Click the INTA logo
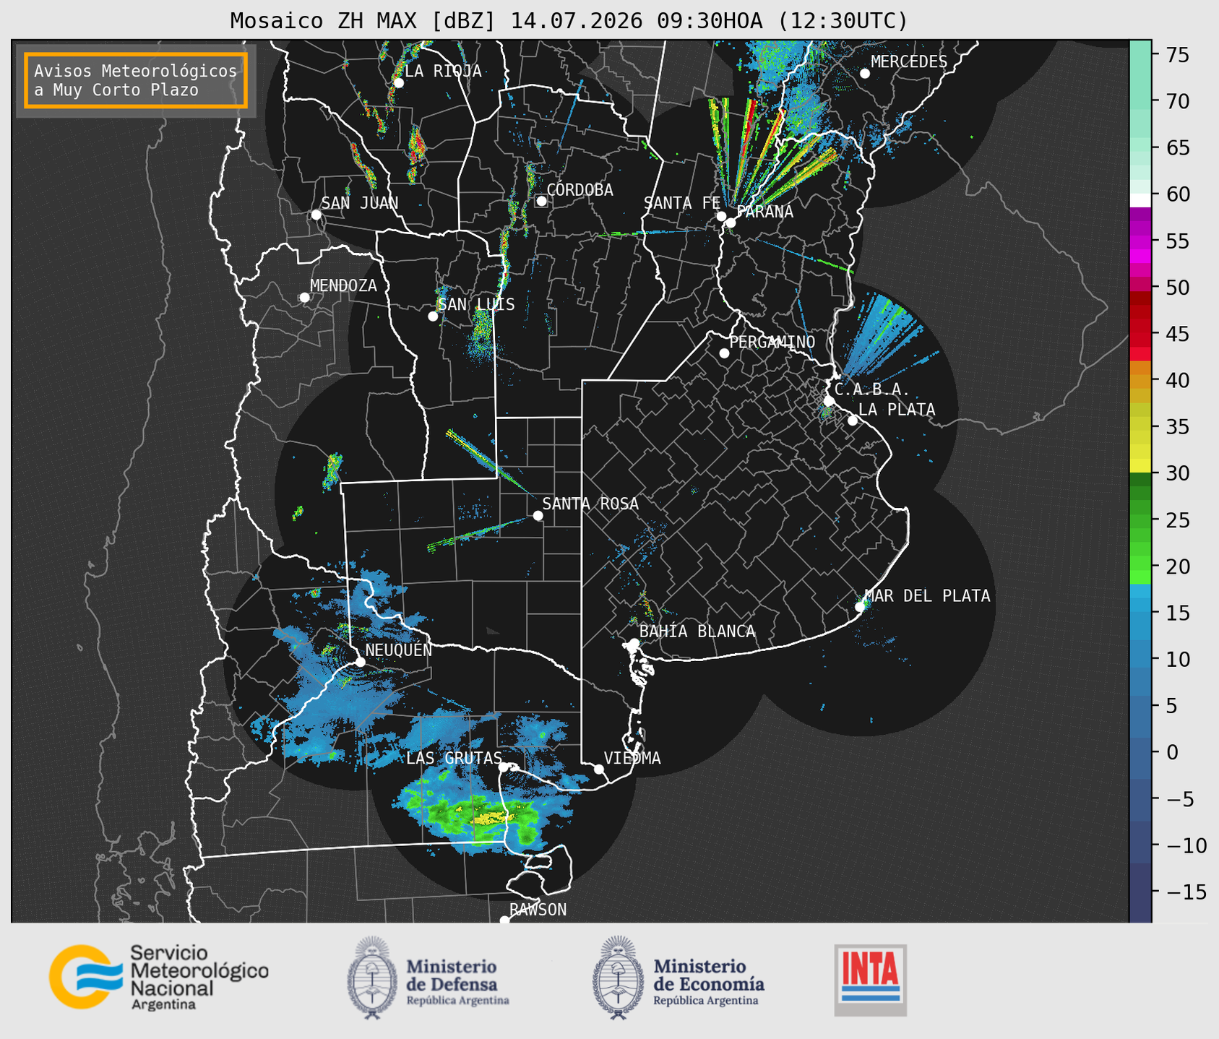 click(x=870, y=980)
